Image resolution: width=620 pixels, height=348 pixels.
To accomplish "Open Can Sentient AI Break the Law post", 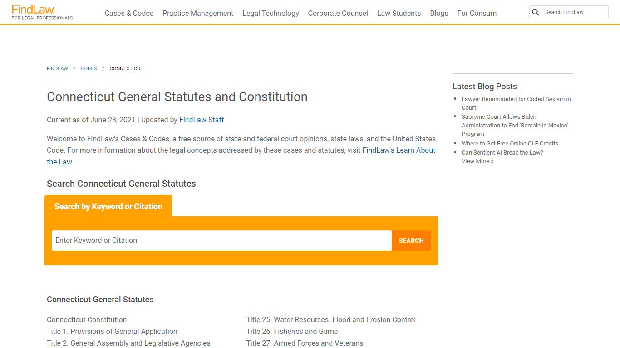I will click(x=502, y=152).
